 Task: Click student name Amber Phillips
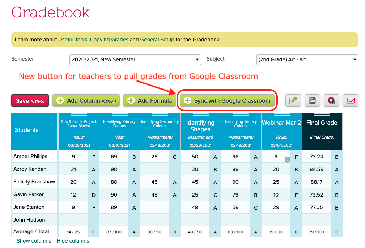pos(30,156)
